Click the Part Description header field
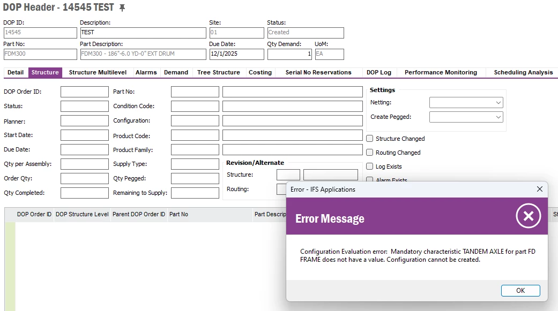This screenshot has width=558, height=311. 143,54
